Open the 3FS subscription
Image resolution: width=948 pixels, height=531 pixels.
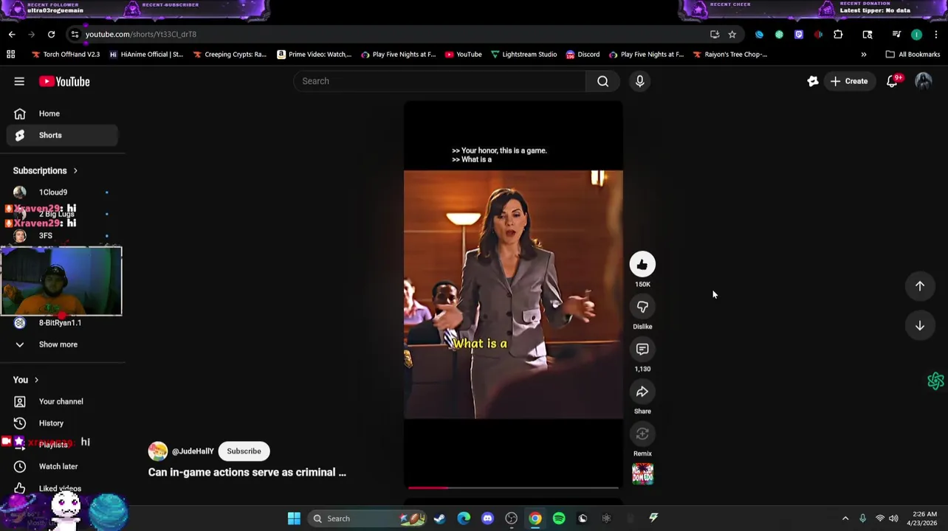[63, 235]
